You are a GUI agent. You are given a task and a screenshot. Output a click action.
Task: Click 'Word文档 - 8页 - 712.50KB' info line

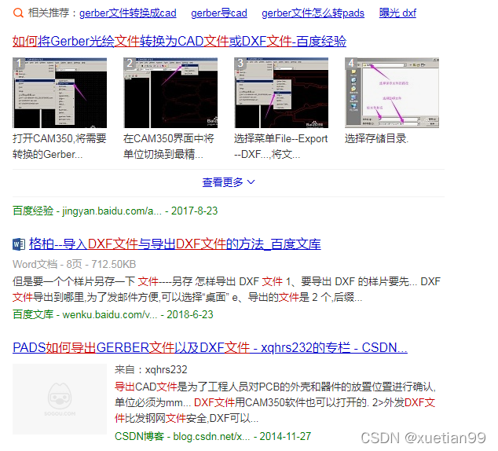pyautogui.click(x=75, y=264)
